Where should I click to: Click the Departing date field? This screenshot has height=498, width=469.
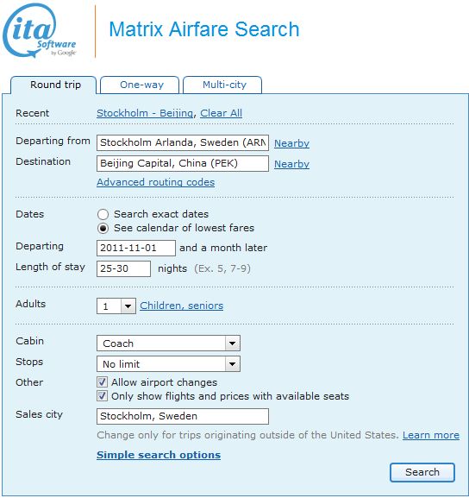(x=136, y=248)
